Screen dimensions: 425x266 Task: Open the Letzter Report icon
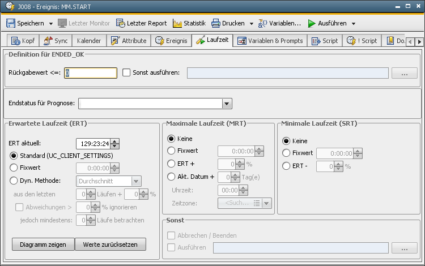(121, 23)
